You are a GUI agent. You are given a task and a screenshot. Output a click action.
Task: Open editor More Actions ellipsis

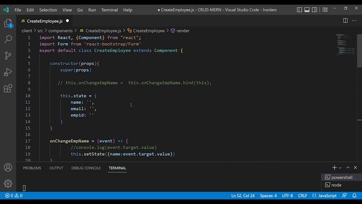[354, 20]
